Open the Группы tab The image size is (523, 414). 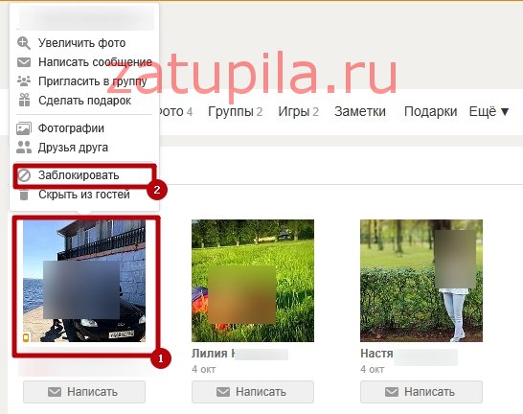(235, 111)
